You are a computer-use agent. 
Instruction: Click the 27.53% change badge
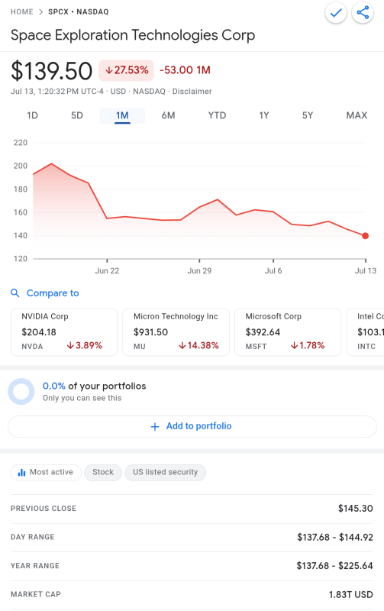coord(126,70)
